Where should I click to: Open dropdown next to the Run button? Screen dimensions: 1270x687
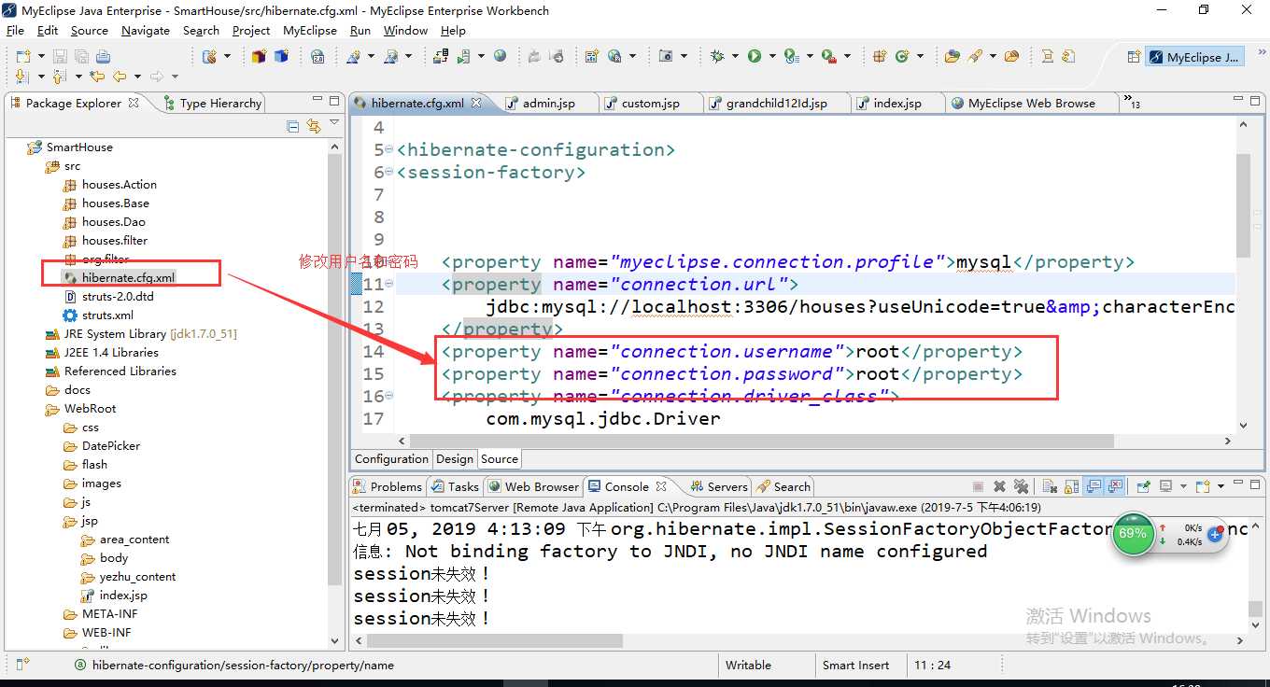pos(772,57)
